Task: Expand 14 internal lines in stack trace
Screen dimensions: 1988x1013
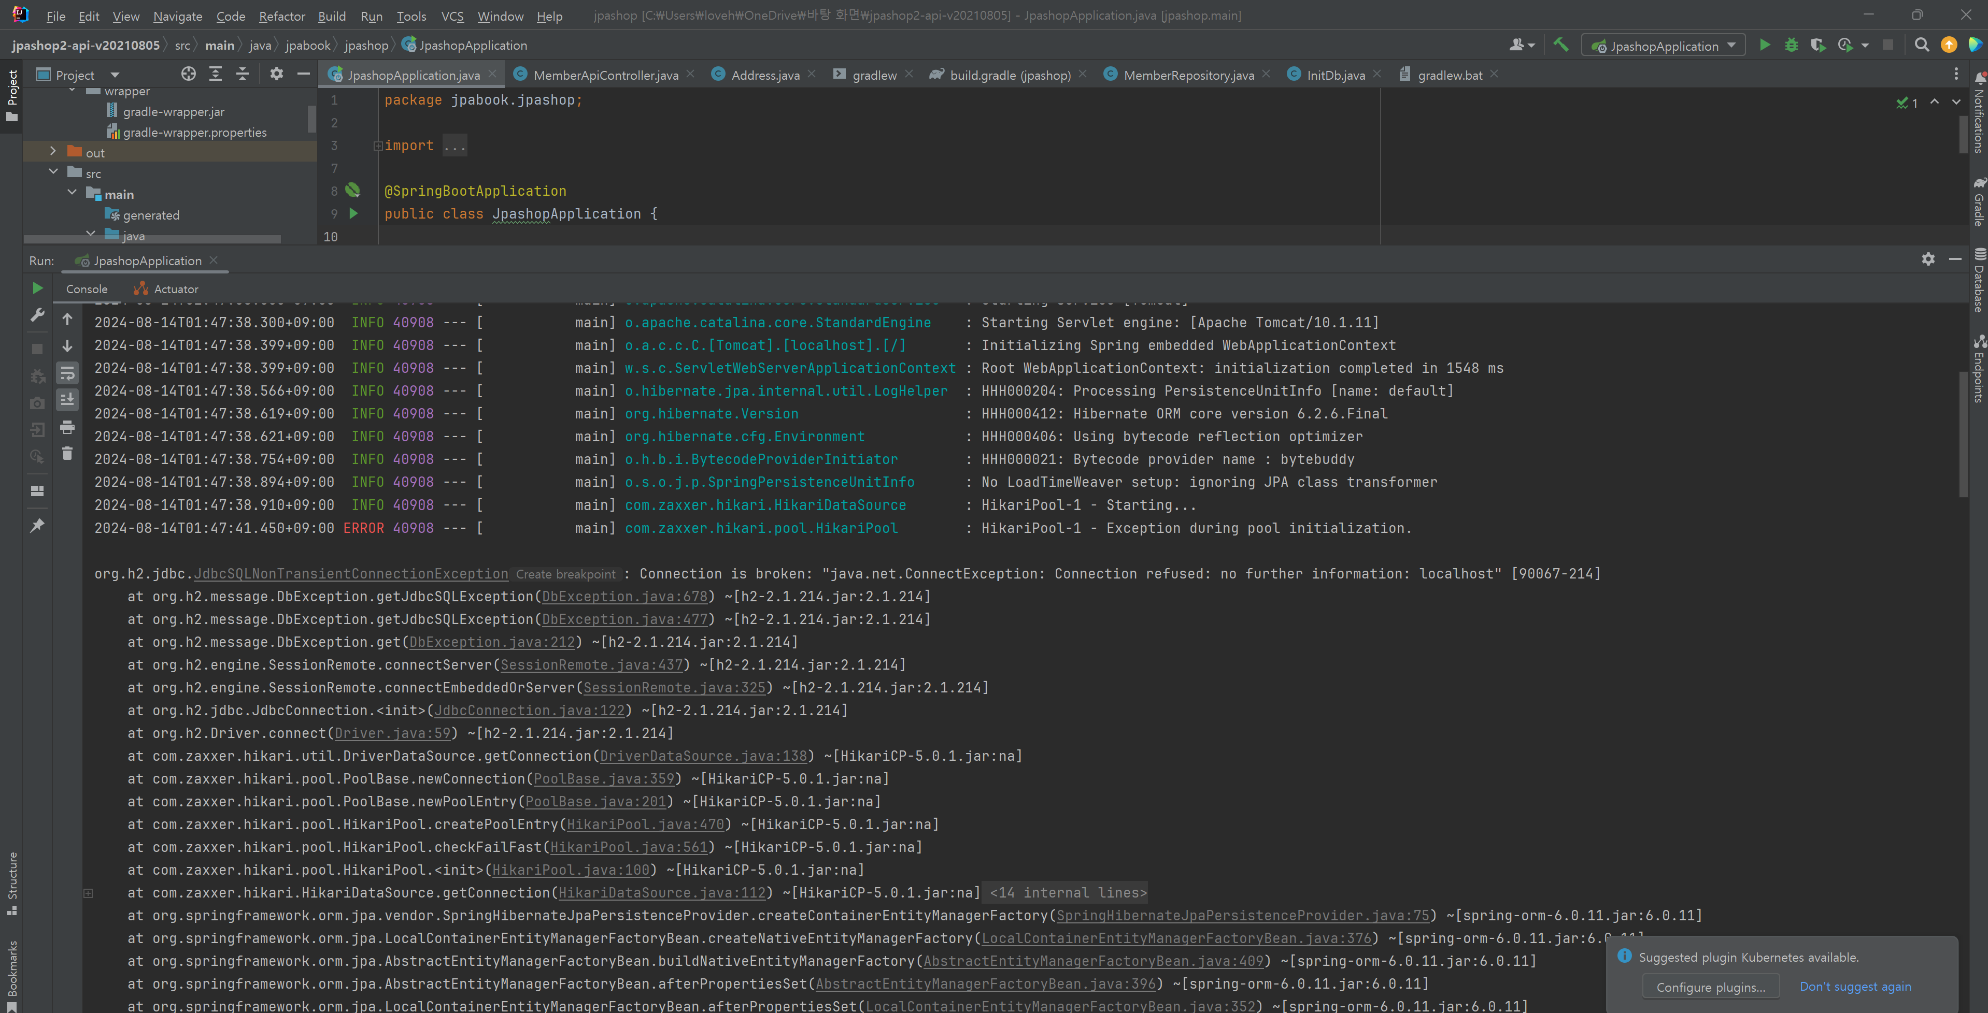Action: click(1068, 893)
